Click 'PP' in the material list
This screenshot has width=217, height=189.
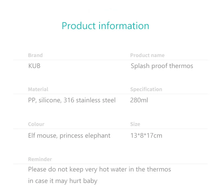(x=32, y=100)
